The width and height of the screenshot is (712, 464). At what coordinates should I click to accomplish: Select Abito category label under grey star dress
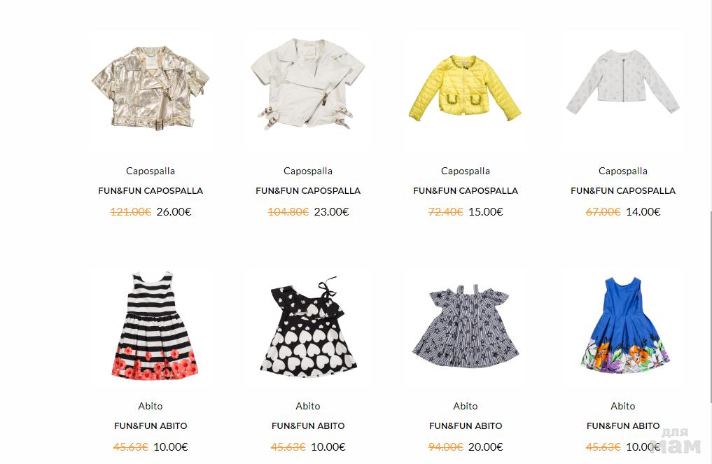[x=466, y=406]
